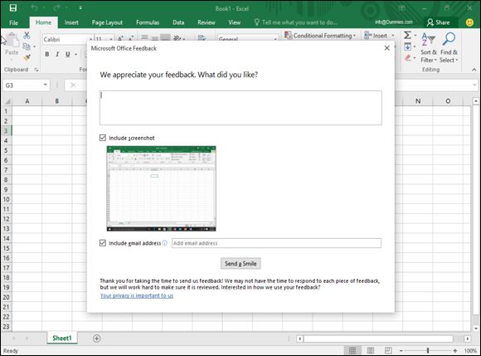Uncheck Include email address checkbox
Image resolution: width=481 pixels, height=356 pixels.
pos(103,243)
